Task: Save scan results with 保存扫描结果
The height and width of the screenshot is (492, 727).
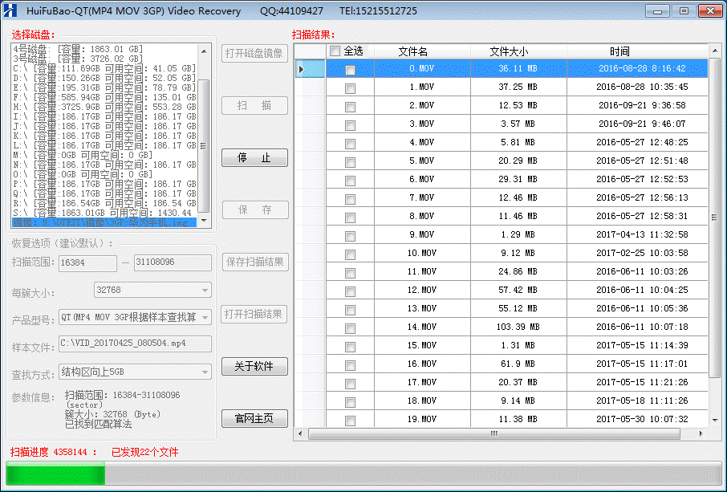Action: coord(254,262)
